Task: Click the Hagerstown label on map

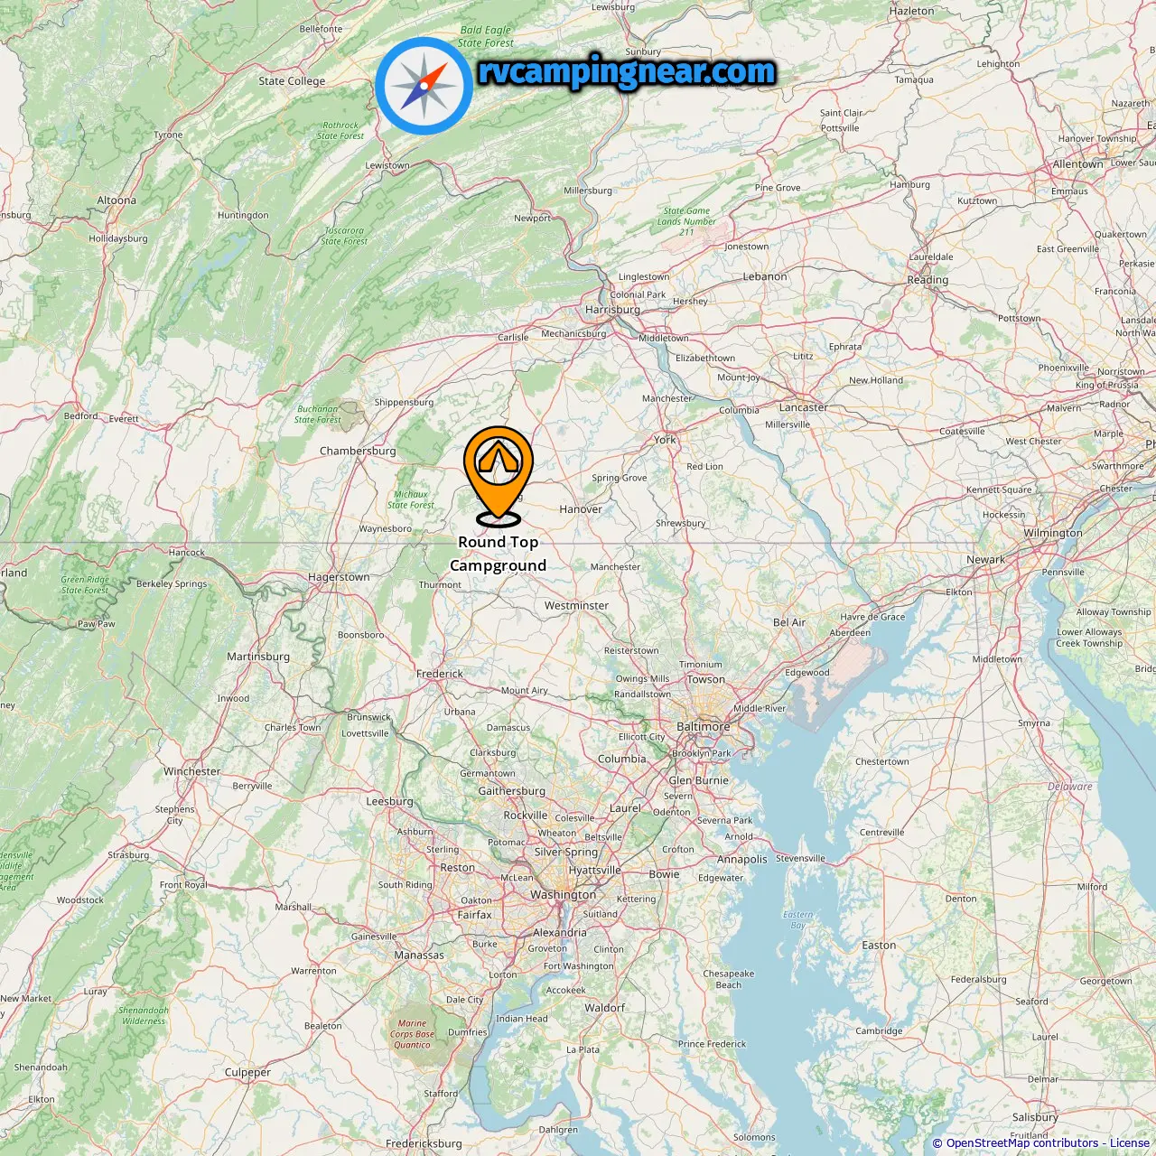Action: click(x=339, y=577)
